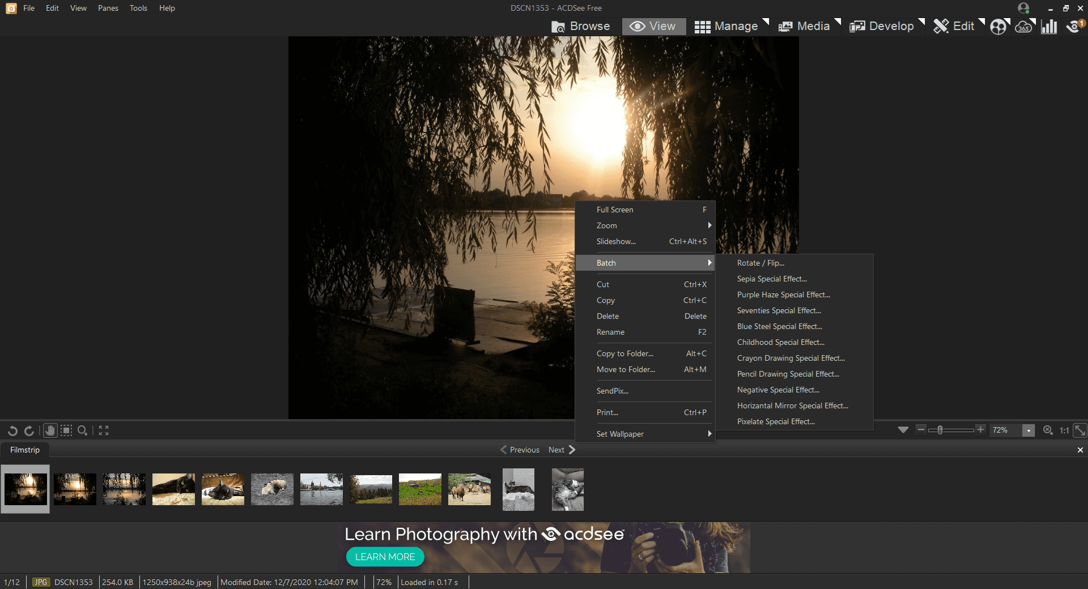
Task: Click the zoom lock magnifier icon
Action: tap(1048, 430)
